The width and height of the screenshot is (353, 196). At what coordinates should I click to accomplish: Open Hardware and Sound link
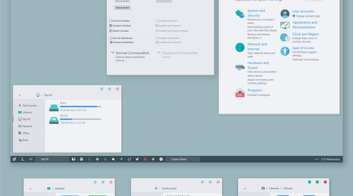(258, 65)
